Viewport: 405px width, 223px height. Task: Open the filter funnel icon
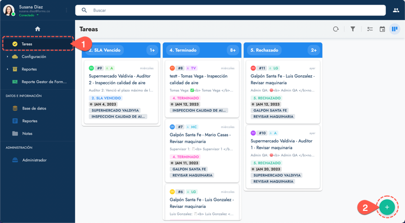pos(353,29)
